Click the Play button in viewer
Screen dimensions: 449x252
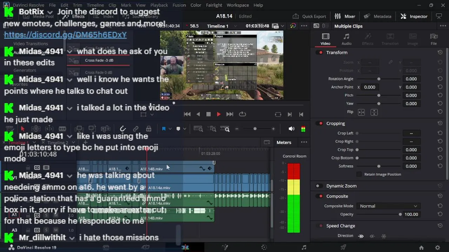pyautogui.click(x=219, y=114)
